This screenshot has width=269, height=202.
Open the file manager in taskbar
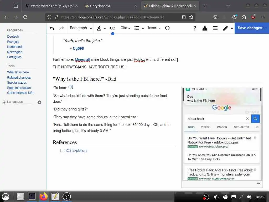(x=20, y=196)
